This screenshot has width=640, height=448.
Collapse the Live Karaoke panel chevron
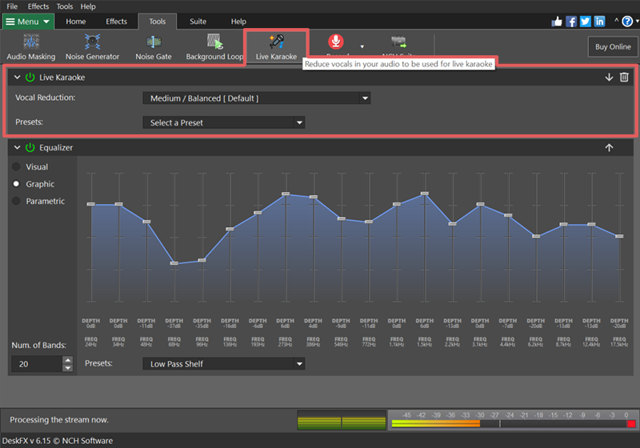pyautogui.click(x=17, y=77)
